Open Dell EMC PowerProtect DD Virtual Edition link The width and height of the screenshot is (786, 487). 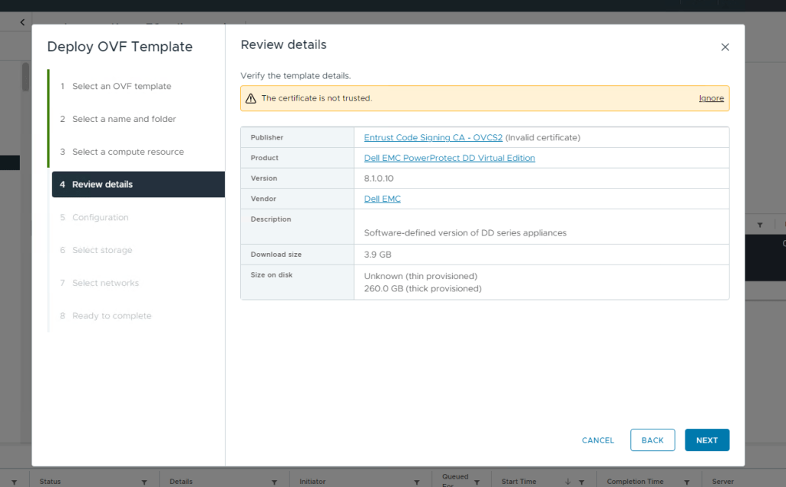(x=449, y=158)
